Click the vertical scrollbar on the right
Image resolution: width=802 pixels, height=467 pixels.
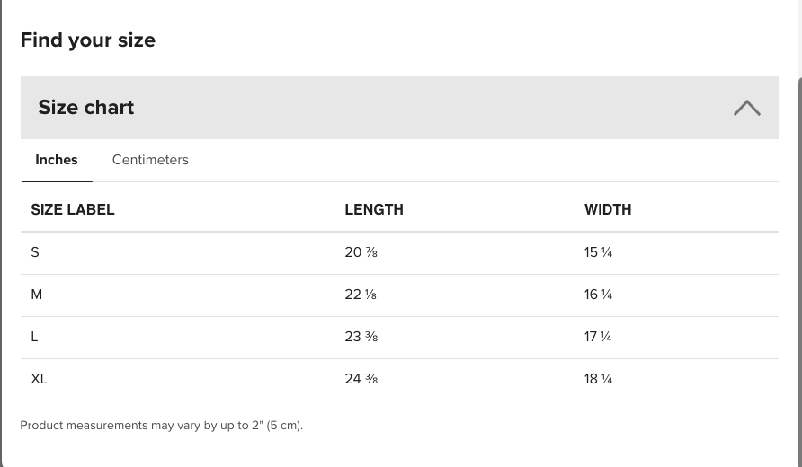(x=799, y=271)
